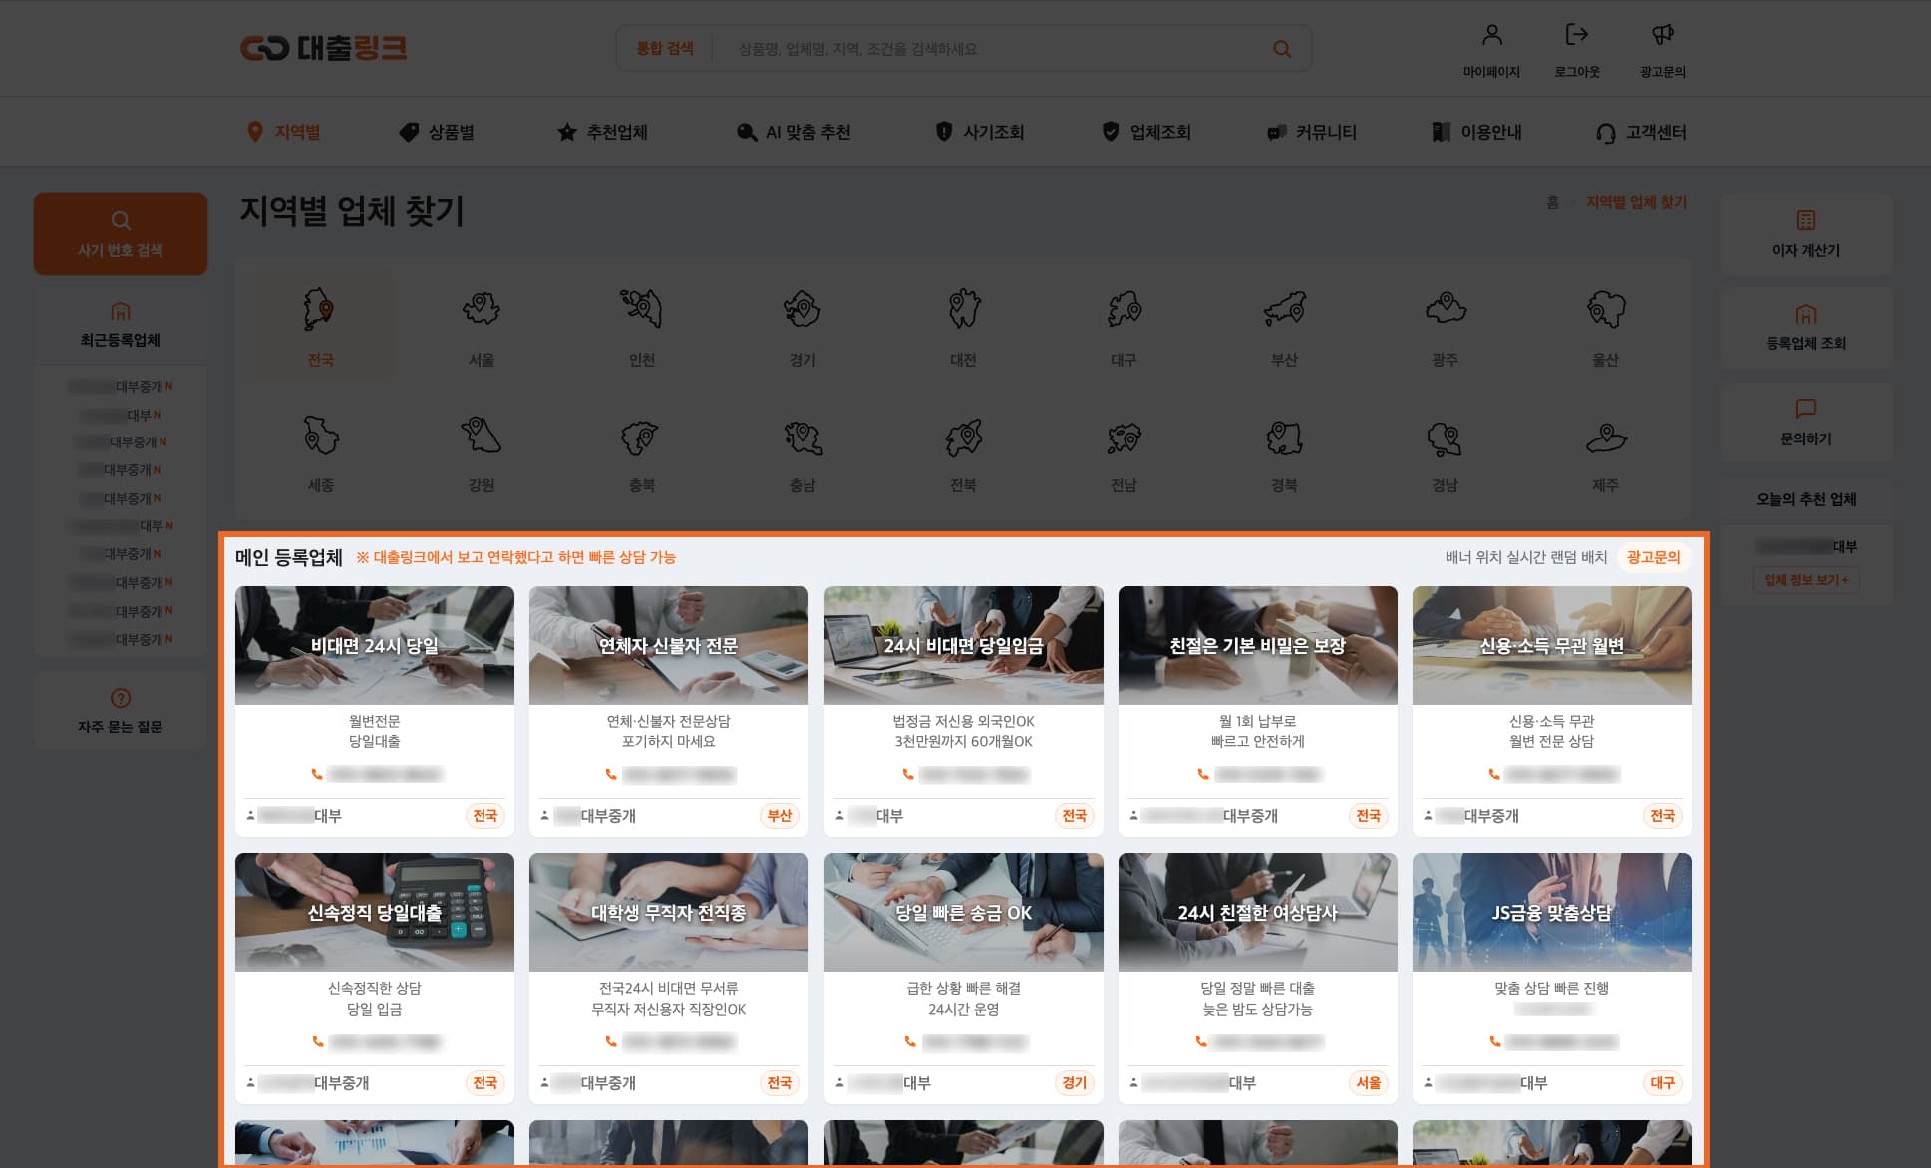This screenshot has height=1168, width=1931.
Task: Select the 경기 region icon
Action: coord(802,309)
